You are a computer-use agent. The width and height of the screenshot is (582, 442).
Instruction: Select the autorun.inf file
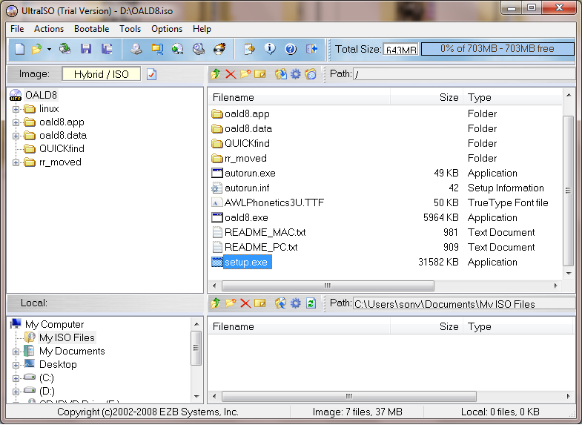247,188
